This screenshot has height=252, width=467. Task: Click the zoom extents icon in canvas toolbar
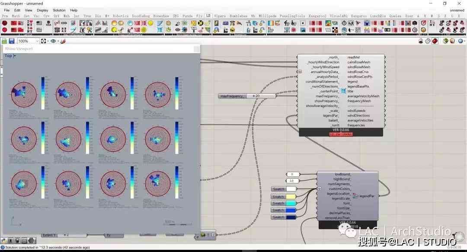(44, 41)
